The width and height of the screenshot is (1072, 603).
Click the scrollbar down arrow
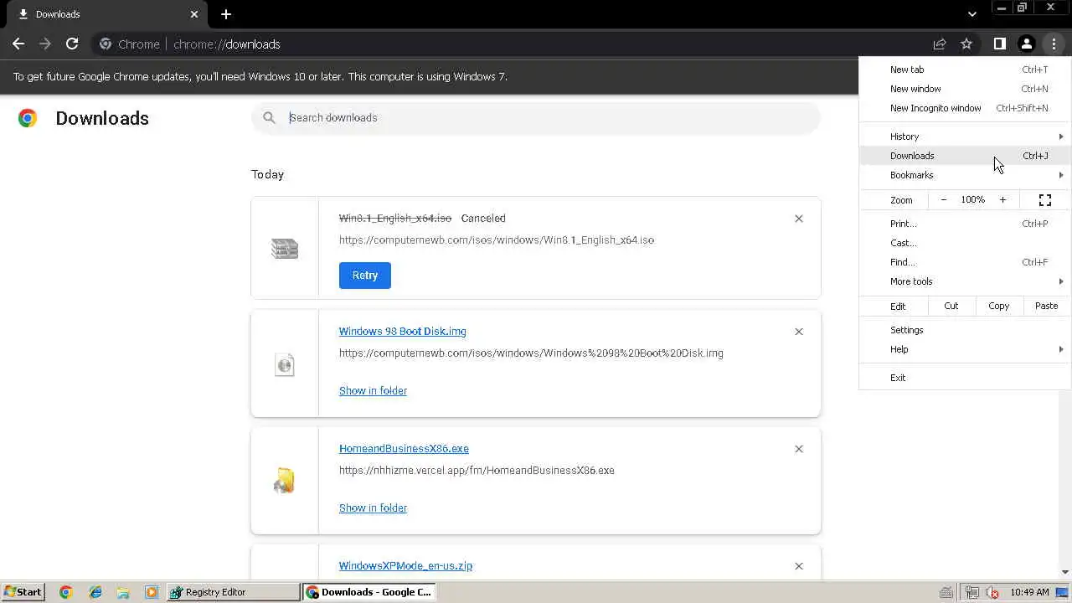click(1065, 572)
